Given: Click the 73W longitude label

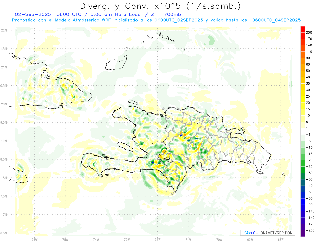Looking at the screenshot, I should coord(127,240).
